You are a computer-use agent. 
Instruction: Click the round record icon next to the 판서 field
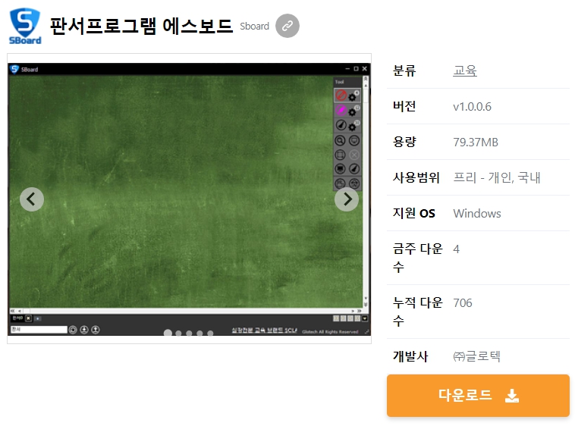click(73, 330)
